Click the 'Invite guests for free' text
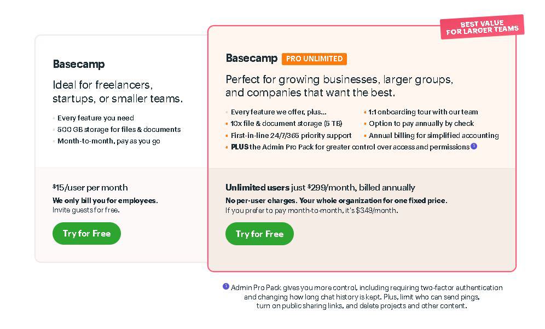This screenshot has height=329, width=545. (x=86, y=210)
